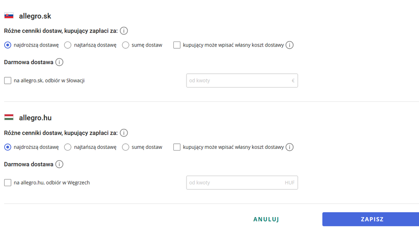The image size is (419, 252).
Task: Click info icon next to allegro.hu custom delivery cost
Action: pos(289,147)
